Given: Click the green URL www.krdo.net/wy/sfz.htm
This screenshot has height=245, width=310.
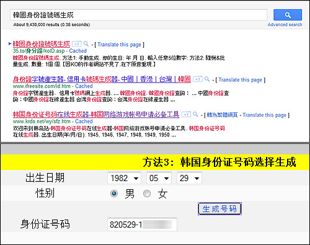Looking at the screenshot, I should [42, 122].
